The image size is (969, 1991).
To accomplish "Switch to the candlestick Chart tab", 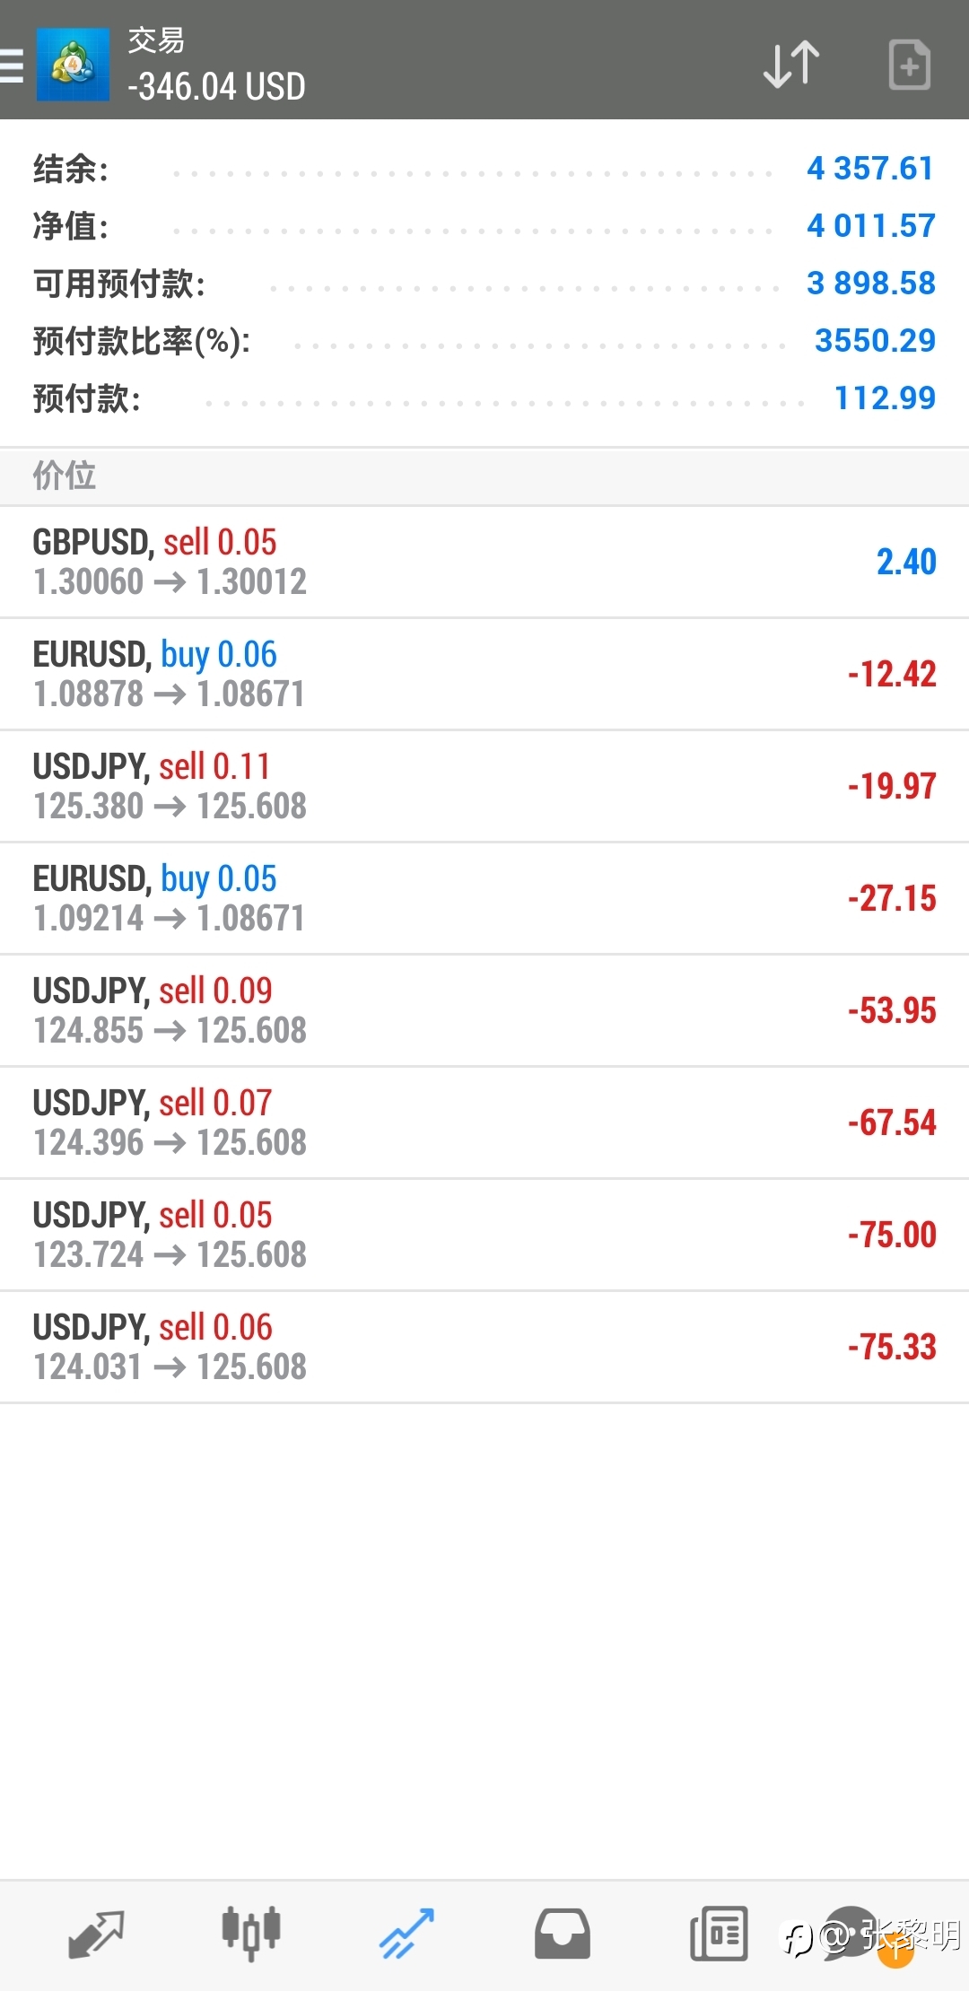I will point(251,1933).
